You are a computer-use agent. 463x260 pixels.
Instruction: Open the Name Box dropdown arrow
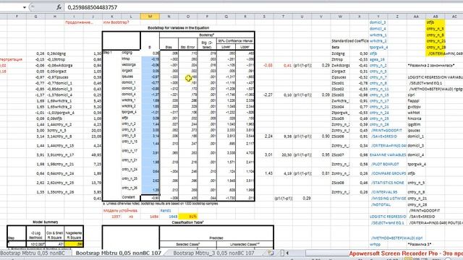(x=25, y=7)
